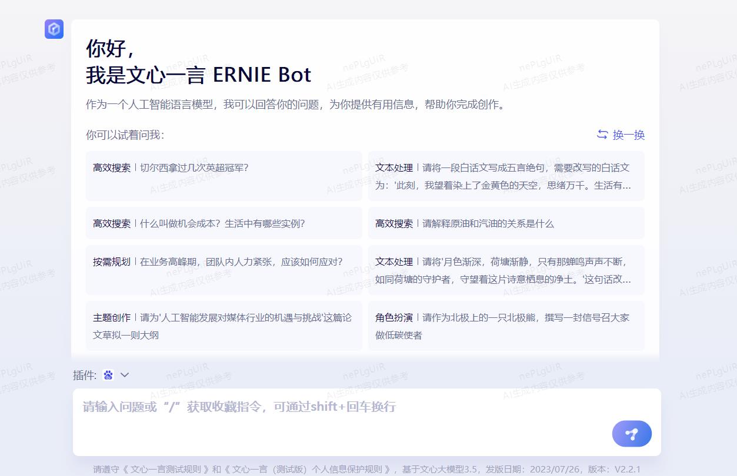Click 换一换 to refresh suggestions
This screenshot has width=737, height=476.
click(x=628, y=135)
